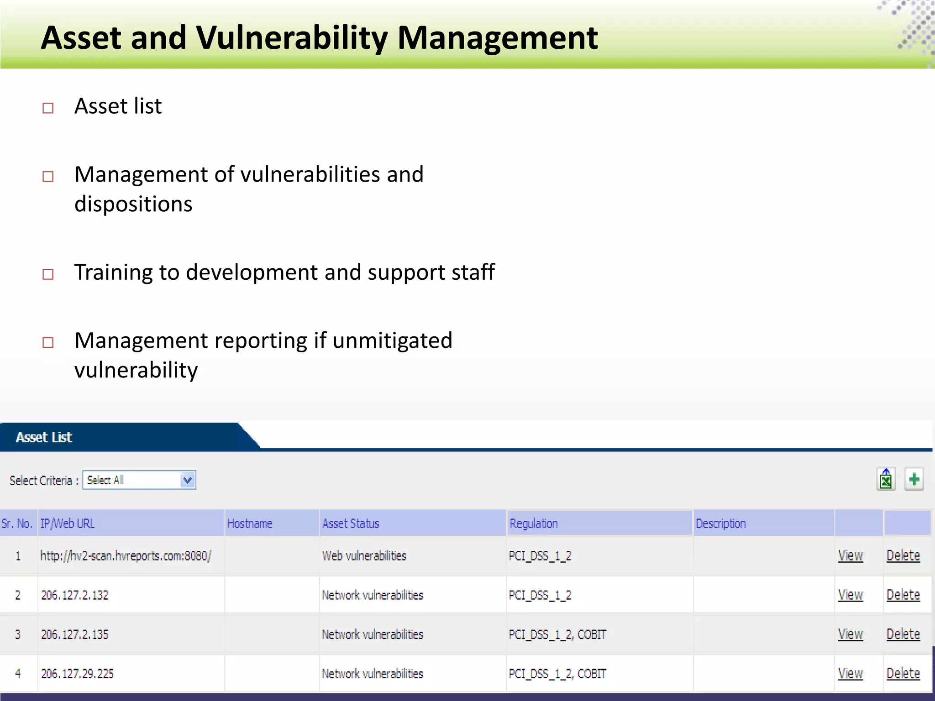
Task: Click the green plus Add Asset icon
Action: tap(914, 479)
